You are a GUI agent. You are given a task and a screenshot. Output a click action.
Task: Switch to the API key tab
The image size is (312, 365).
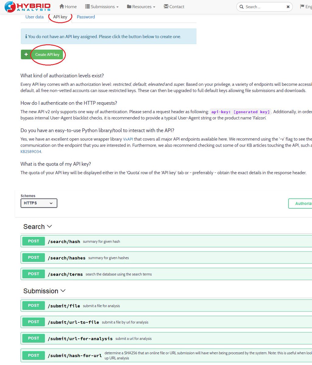(60, 17)
